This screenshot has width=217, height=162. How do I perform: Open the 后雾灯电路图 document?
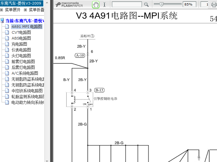tap(23, 67)
